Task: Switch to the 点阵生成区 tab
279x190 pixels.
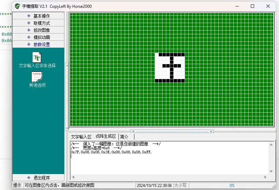Action: pos(106,136)
